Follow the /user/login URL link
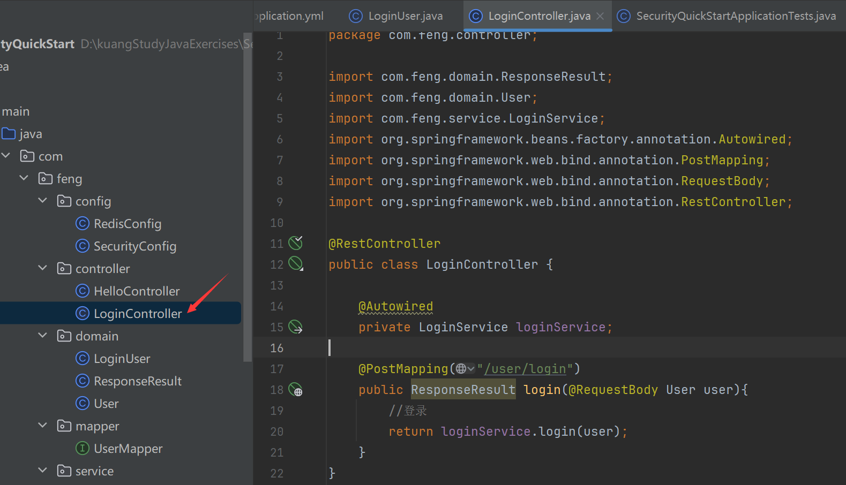Image resolution: width=846 pixels, height=485 pixels. point(525,369)
